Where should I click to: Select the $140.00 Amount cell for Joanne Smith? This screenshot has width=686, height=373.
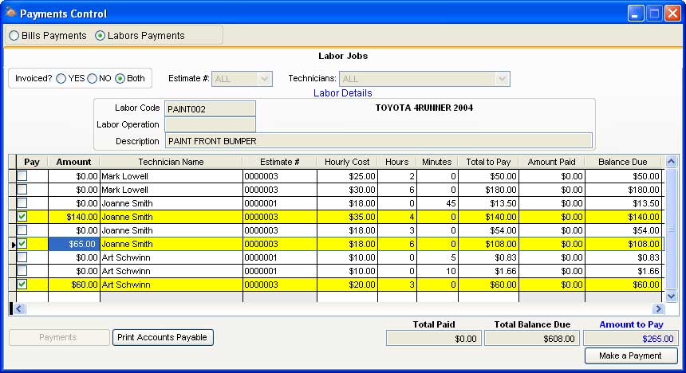[74, 217]
